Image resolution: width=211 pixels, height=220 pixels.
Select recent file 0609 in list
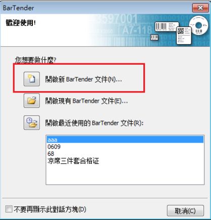(125, 147)
